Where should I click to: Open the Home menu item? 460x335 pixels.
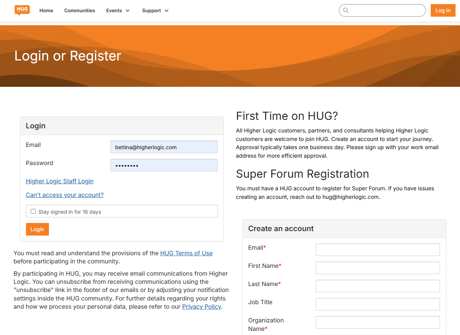[46, 10]
